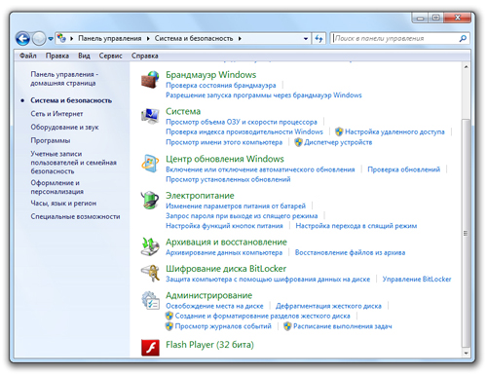Open the Правка menu
The image size is (487, 375).
click(x=57, y=56)
